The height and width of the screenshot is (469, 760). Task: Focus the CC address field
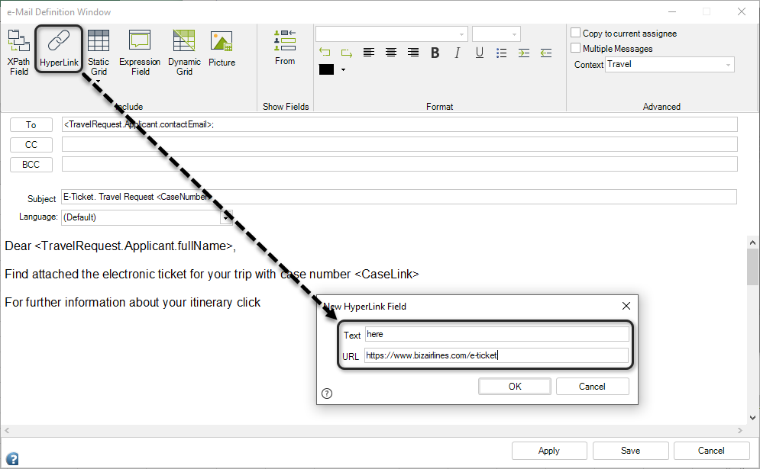pos(399,144)
